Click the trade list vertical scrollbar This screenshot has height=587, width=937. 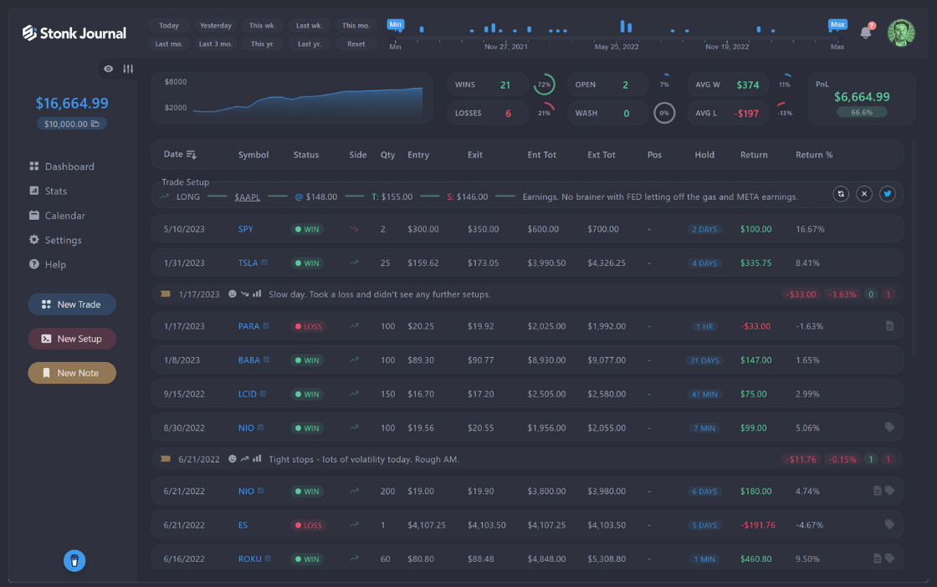[914, 248]
